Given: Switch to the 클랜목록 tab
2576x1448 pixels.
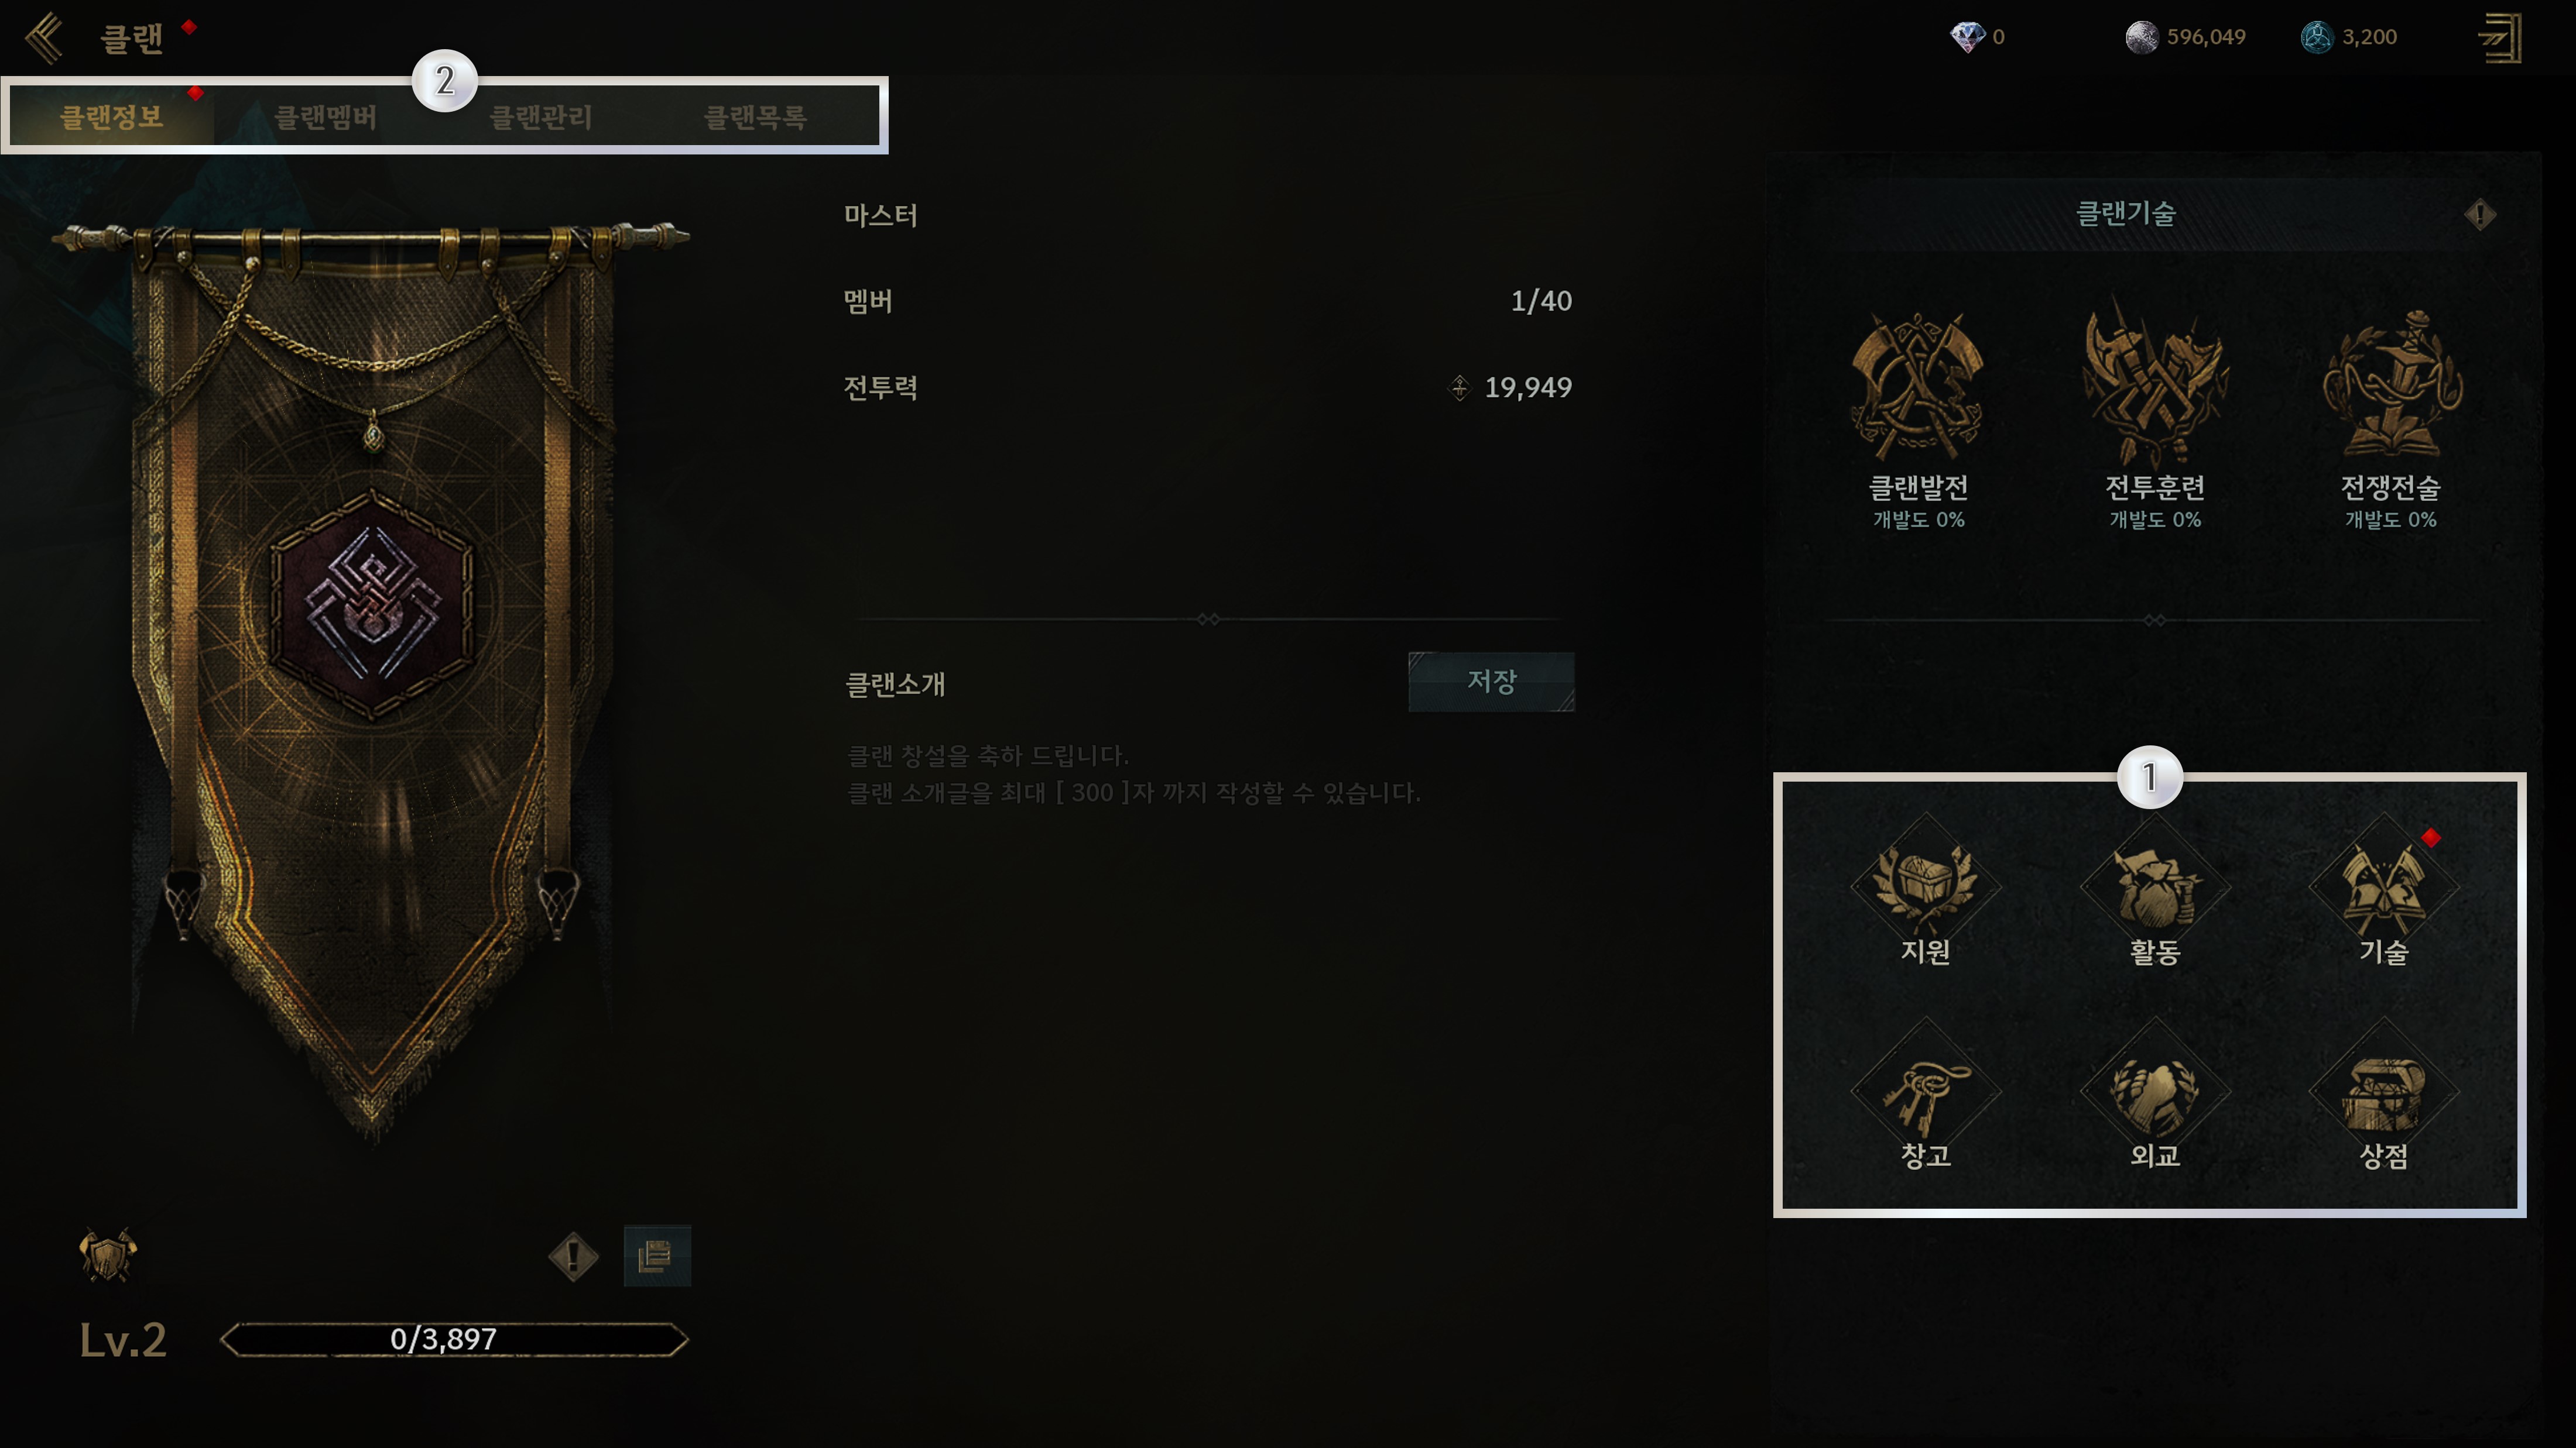Looking at the screenshot, I should click(755, 117).
